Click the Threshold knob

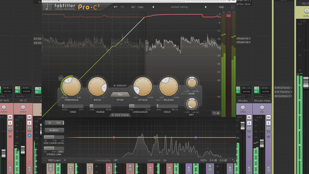[71, 86]
